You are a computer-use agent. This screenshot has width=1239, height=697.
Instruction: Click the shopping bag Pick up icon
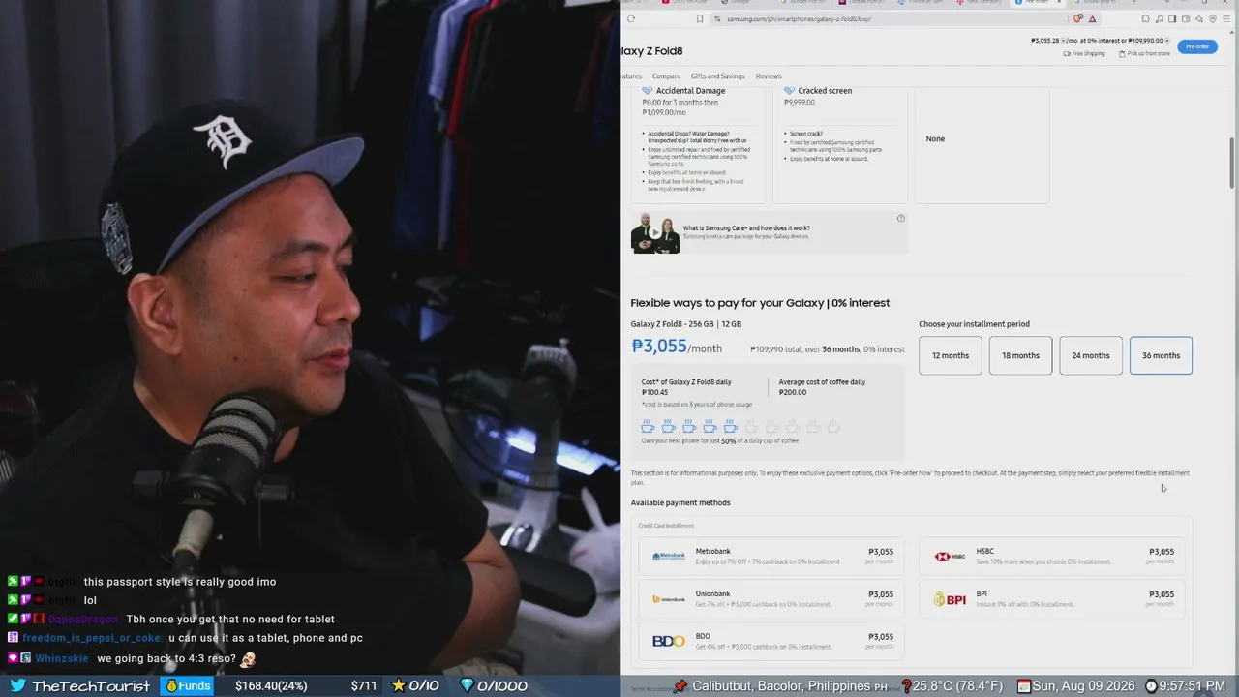(1122, 53)
